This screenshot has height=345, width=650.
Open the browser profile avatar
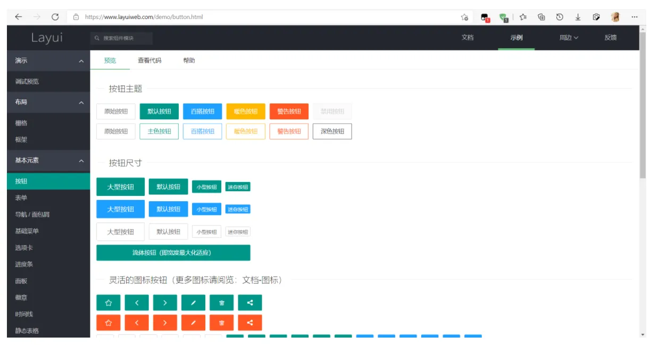(615, 17)
